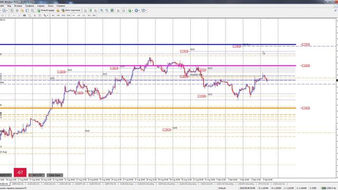Open the Profiles toolbar icon

(4, 11)
